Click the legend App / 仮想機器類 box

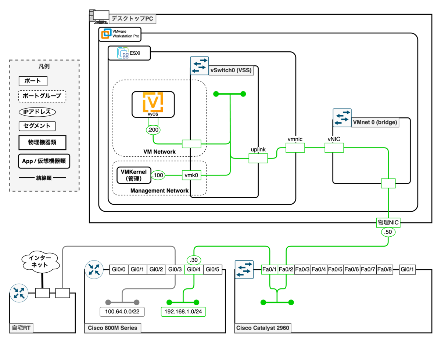pyautogui.click(x=44, y=161)
